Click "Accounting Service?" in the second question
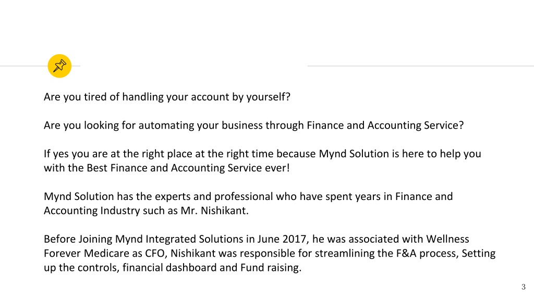 point(416,126)
